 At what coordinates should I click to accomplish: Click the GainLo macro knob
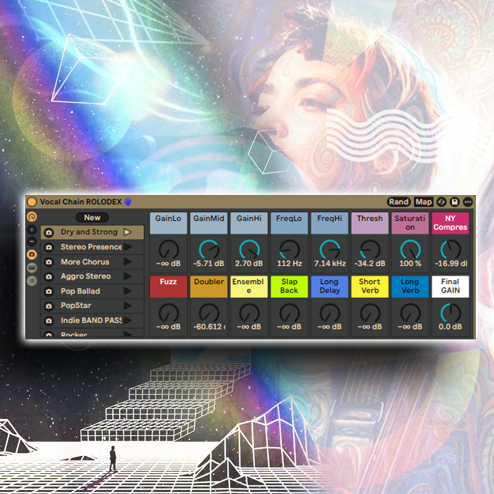pyautogui.click(x=168, y=249)
